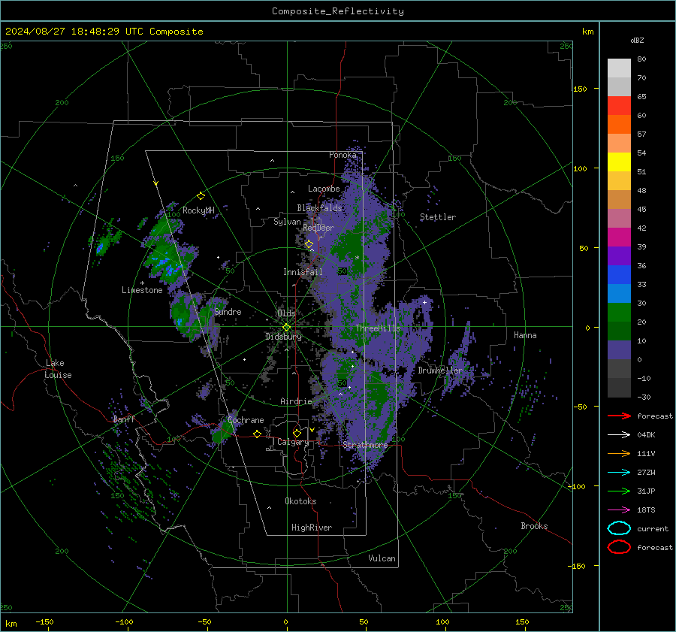
Task: Click the Calgary city label
Action: pos(293,442)
